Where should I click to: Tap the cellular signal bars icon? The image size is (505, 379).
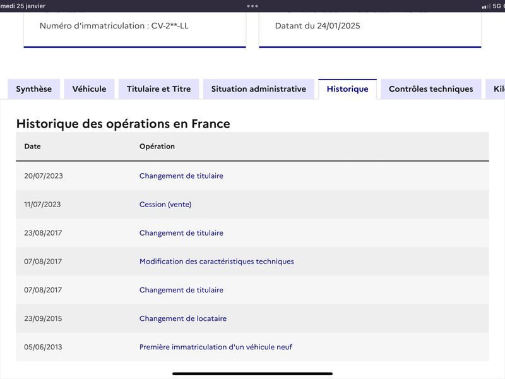point(486,6)
